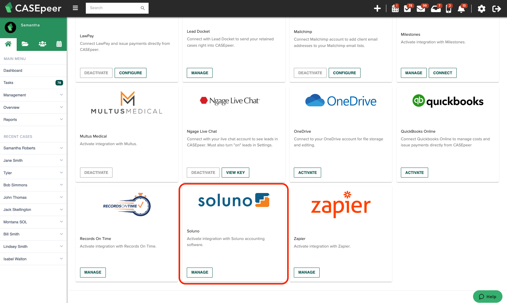Screen dimensions: 507x303
Task: Click the Multus Medical logo
Action: [127, 103]
